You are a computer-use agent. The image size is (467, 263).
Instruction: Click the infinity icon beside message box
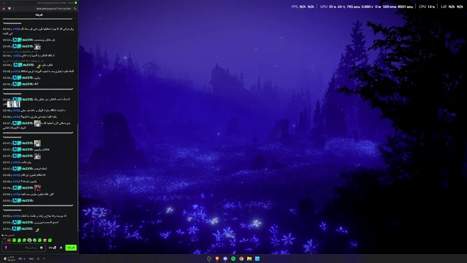coord(50,248)
